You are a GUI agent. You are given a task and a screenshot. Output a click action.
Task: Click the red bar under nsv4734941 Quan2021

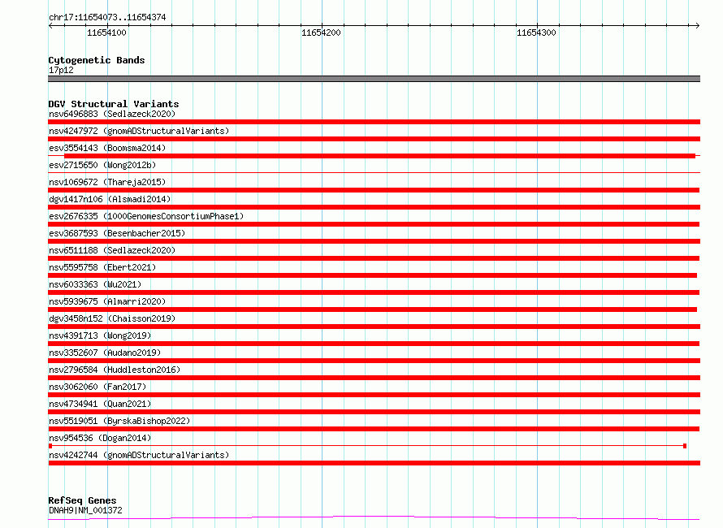[374, 412]
